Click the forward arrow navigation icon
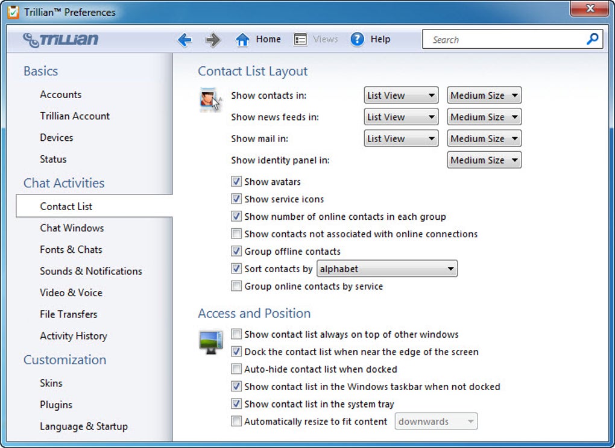 click(213, 40)
